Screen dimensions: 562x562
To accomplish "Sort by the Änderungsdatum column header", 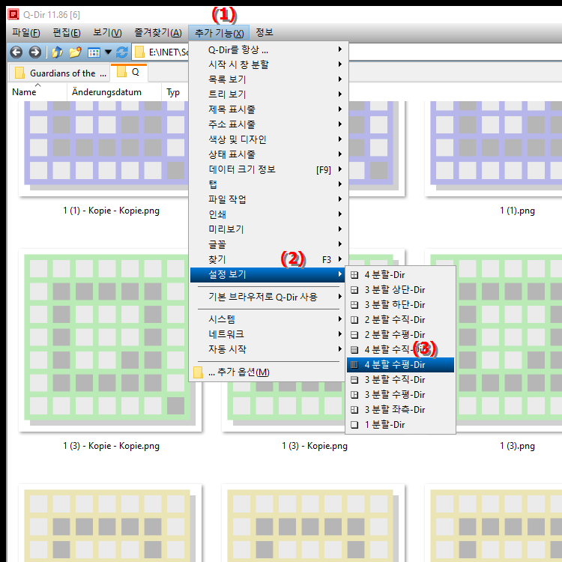I will click(114, 92).
